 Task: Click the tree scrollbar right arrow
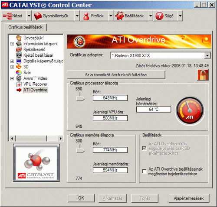[x=60, y=139]
